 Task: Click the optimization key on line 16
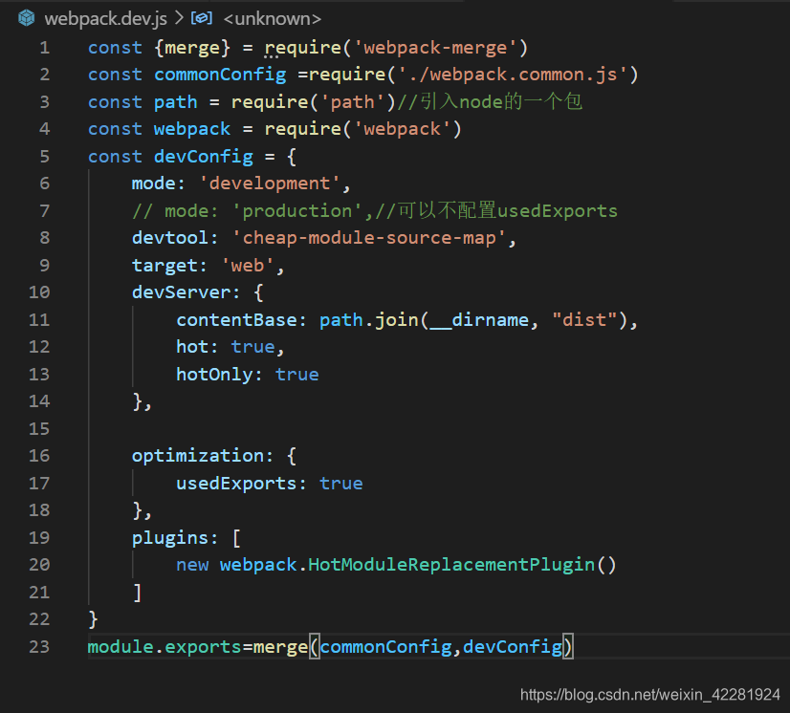197,456
